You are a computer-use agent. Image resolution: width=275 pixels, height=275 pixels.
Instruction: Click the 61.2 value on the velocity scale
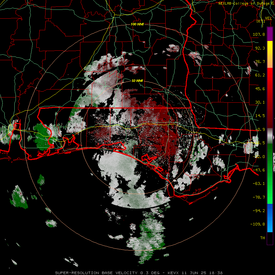[x=260, y=75]
